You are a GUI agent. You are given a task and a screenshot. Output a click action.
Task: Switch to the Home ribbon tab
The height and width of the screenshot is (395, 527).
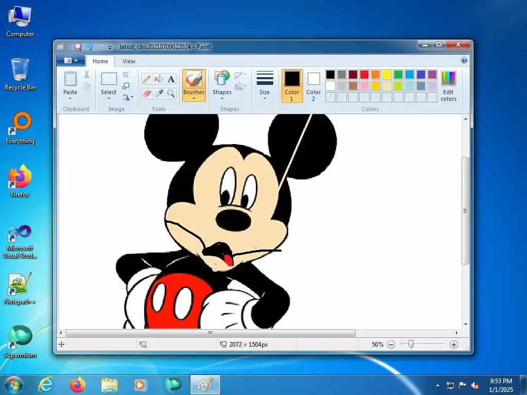[x=100, y=61]
